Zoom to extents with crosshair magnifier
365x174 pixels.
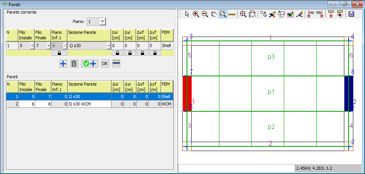tap(243, 14)
